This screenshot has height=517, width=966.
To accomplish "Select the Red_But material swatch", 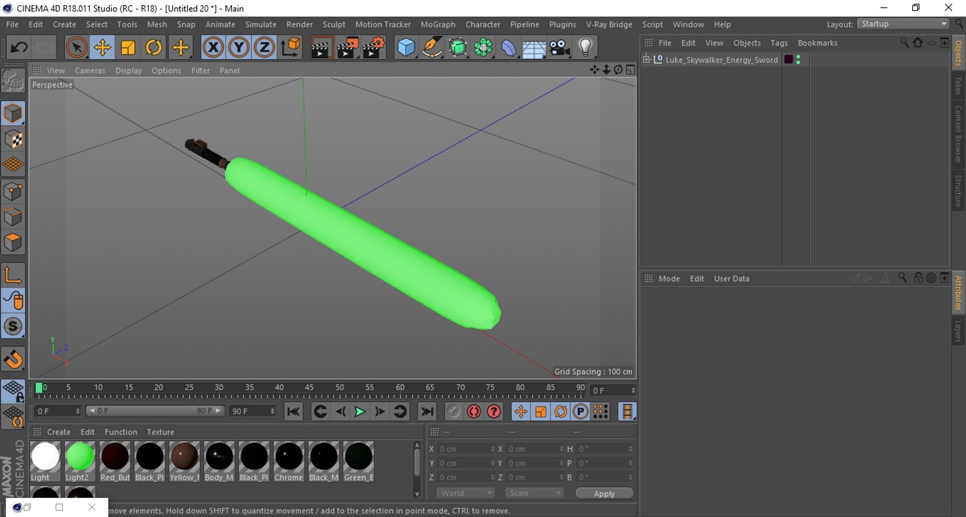I will pyautogui.click(x=115, y=461).
